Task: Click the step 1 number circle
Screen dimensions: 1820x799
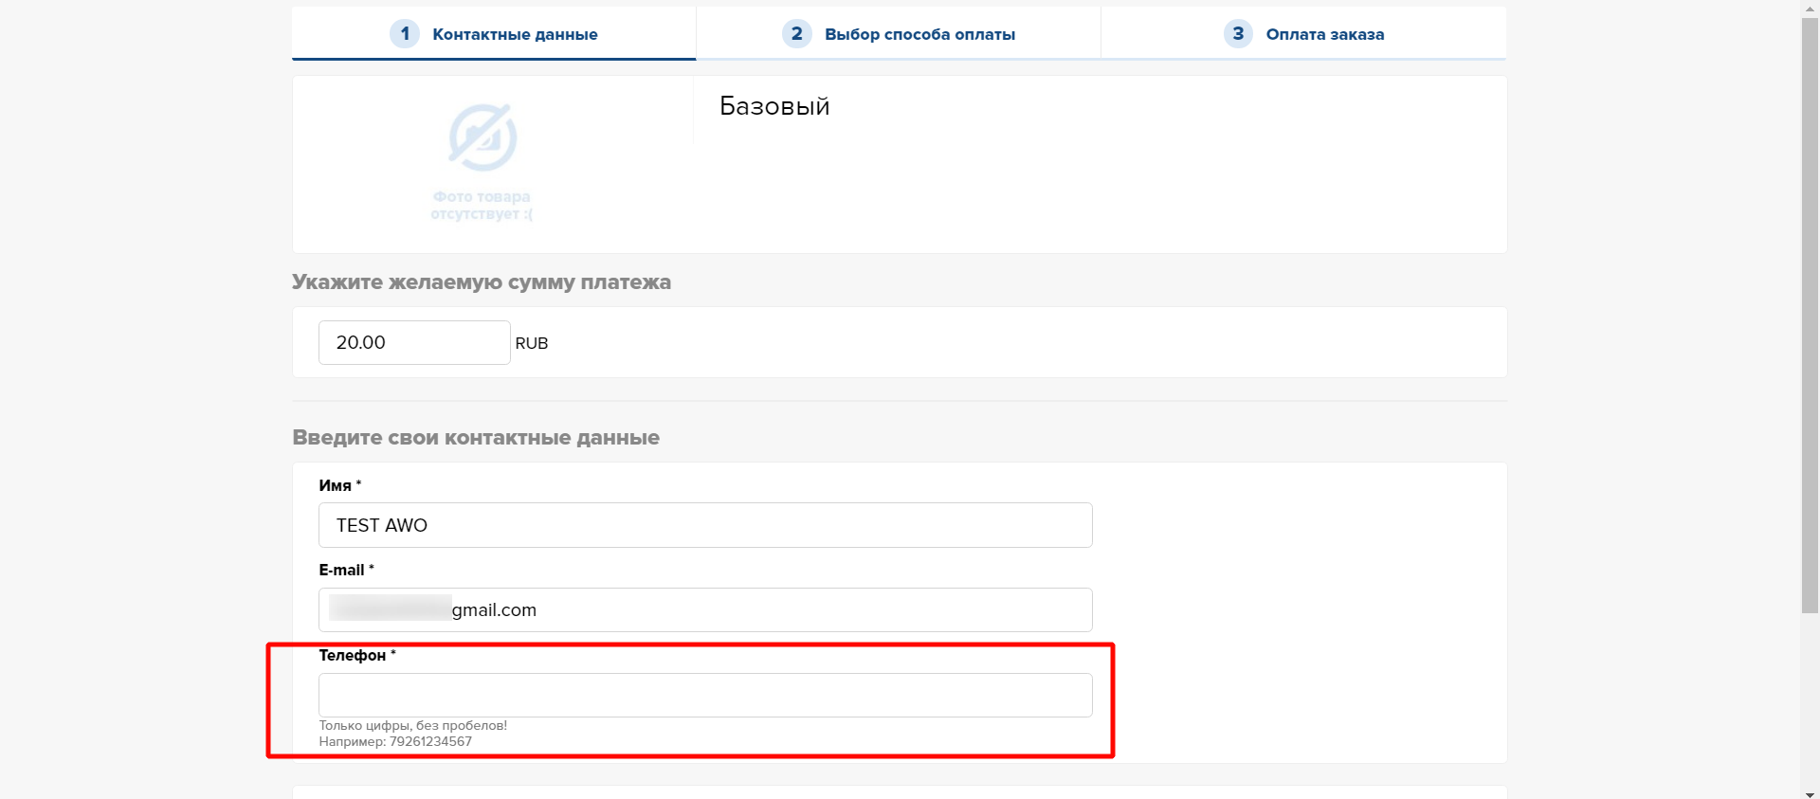Action: coord(405,34)
